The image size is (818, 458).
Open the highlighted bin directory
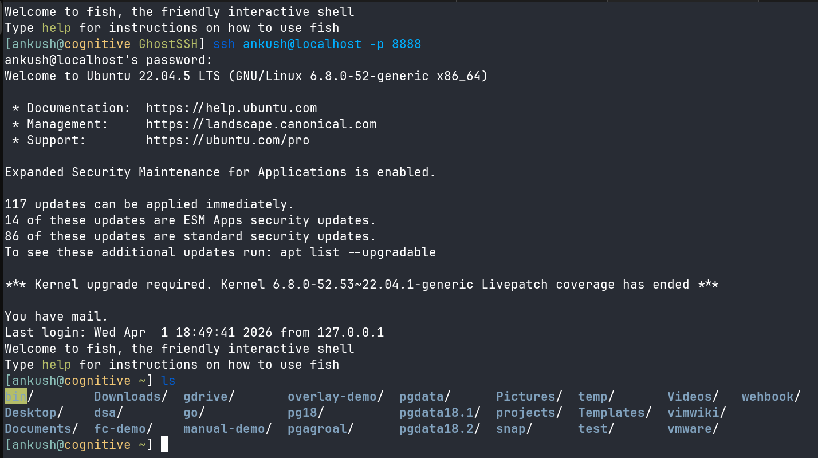[x=14, y=396]
